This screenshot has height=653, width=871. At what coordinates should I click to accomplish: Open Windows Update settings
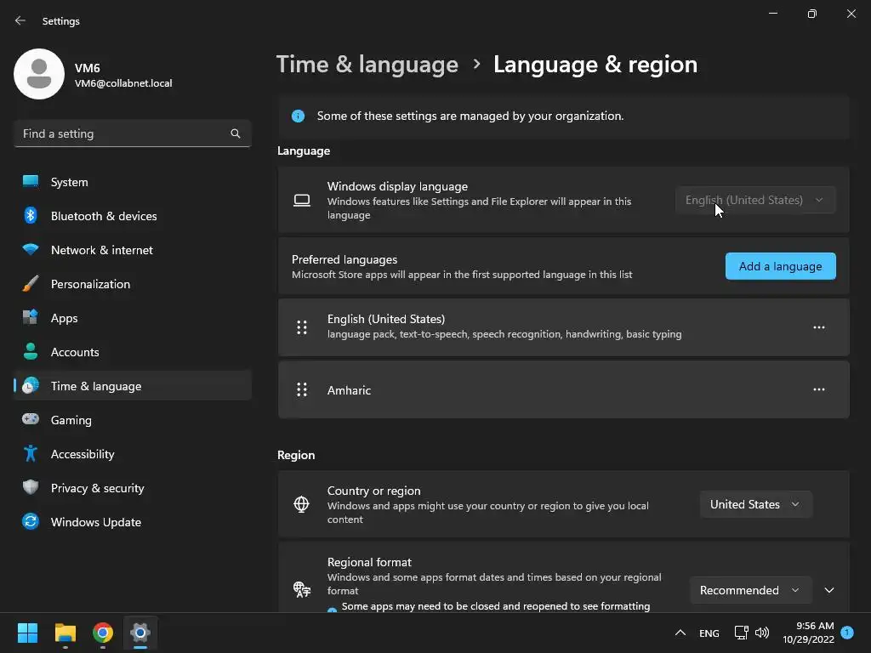pos(132,522)
